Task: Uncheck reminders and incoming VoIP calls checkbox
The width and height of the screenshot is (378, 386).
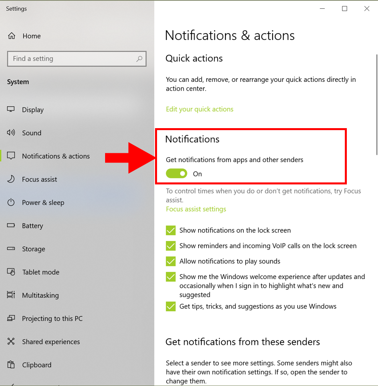Action: tap(171, 246)
